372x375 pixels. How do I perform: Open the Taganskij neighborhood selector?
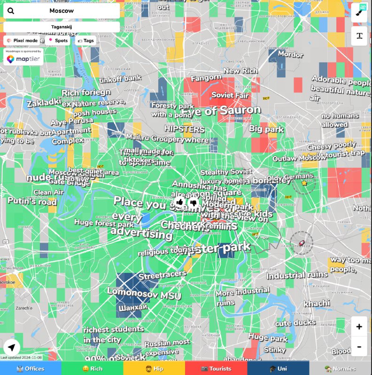tap(62, 27)
